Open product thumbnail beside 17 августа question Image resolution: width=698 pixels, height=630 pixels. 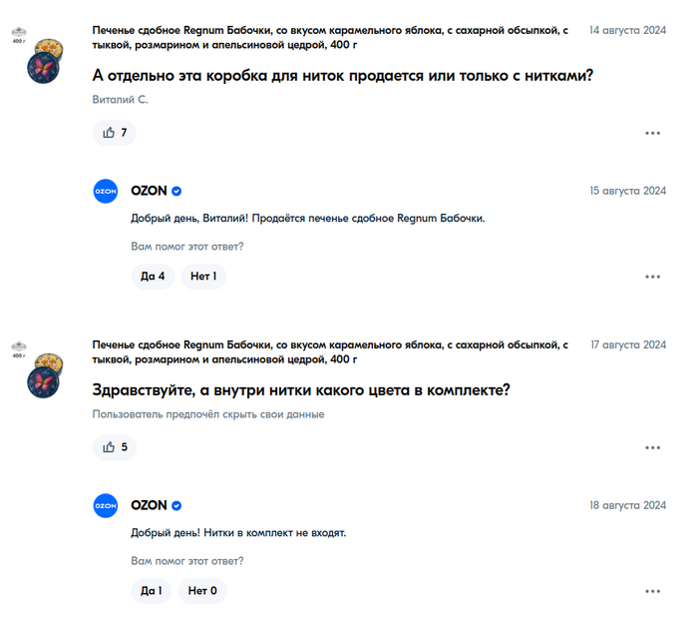[43, 375]
